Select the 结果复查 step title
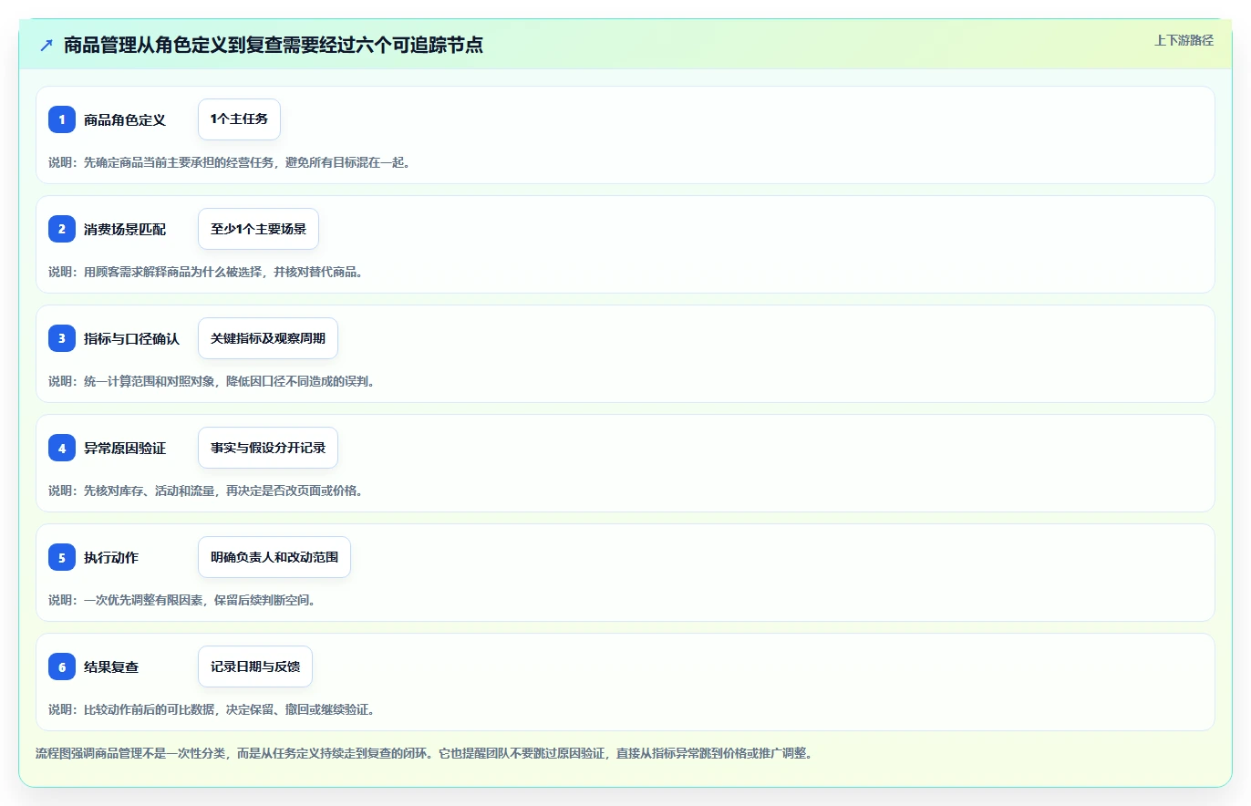Image resolution: width=1251 pixels, height=806 pixels. click(x=111, y=666)
